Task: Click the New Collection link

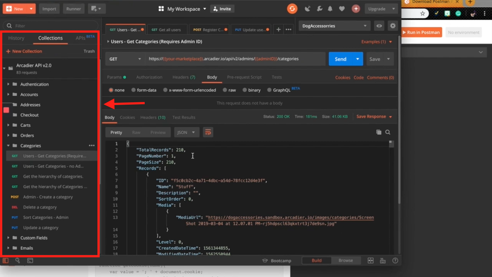Action: tap(24, 51)
